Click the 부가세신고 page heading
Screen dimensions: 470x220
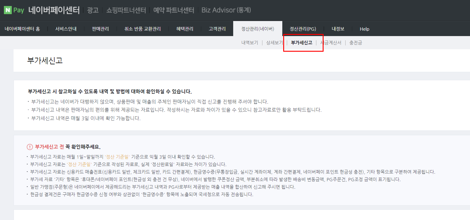click(x=45, y=60)
